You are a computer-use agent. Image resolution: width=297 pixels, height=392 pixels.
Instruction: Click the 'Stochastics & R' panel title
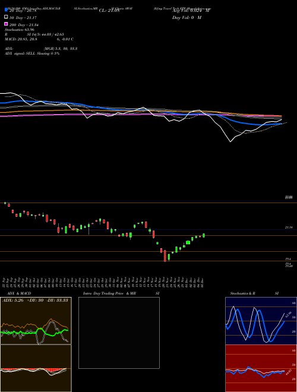(x=243, y=293)
